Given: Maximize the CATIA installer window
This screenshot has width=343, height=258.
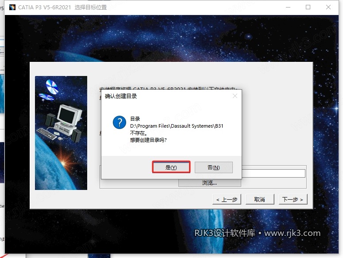Looking at the screenshot, I should coord(308,7).
